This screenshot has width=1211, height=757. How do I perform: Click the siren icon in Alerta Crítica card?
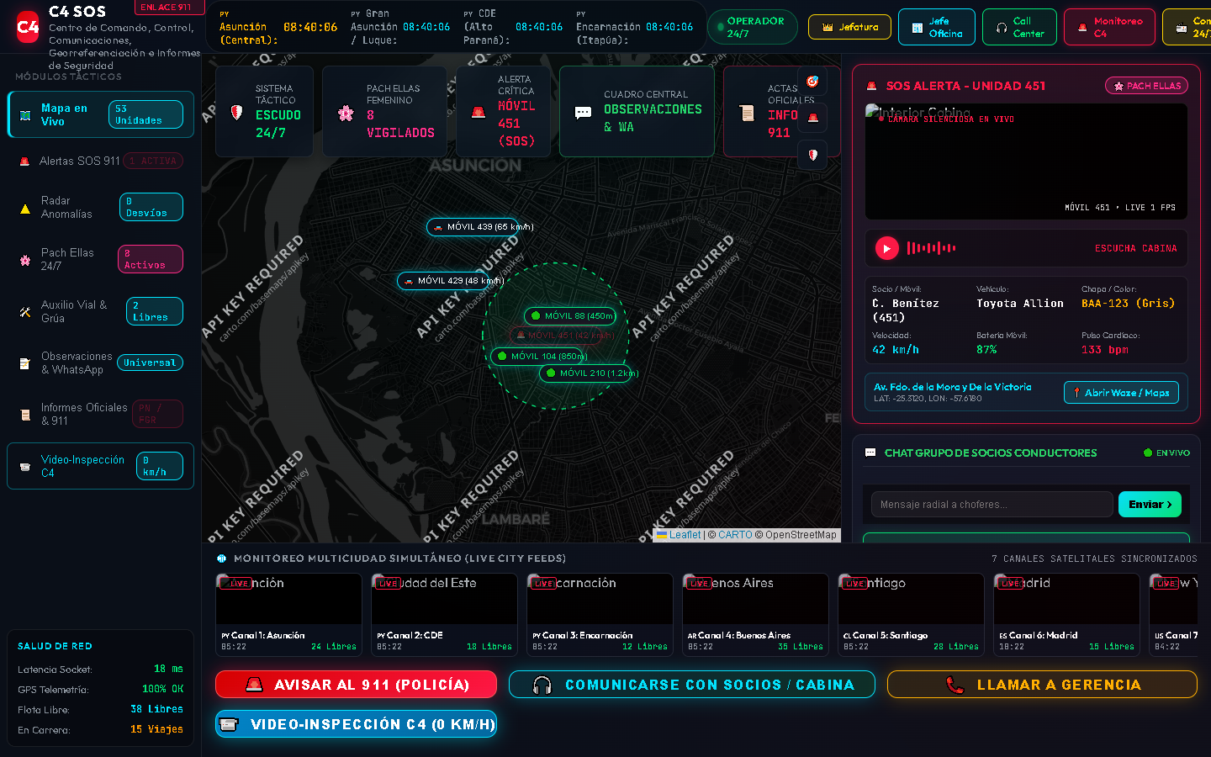479,112
